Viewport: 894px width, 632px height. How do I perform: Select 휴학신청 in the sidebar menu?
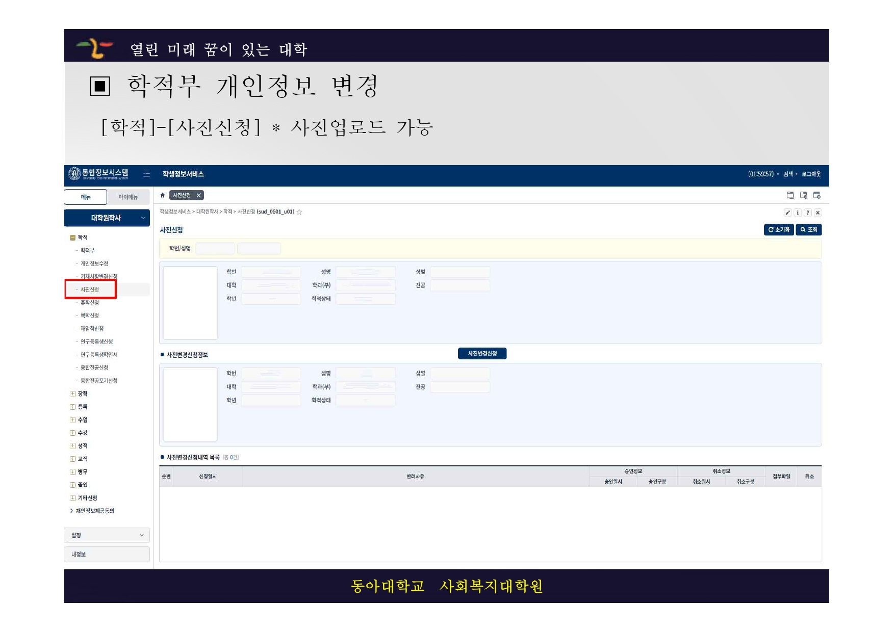[90, 303]
